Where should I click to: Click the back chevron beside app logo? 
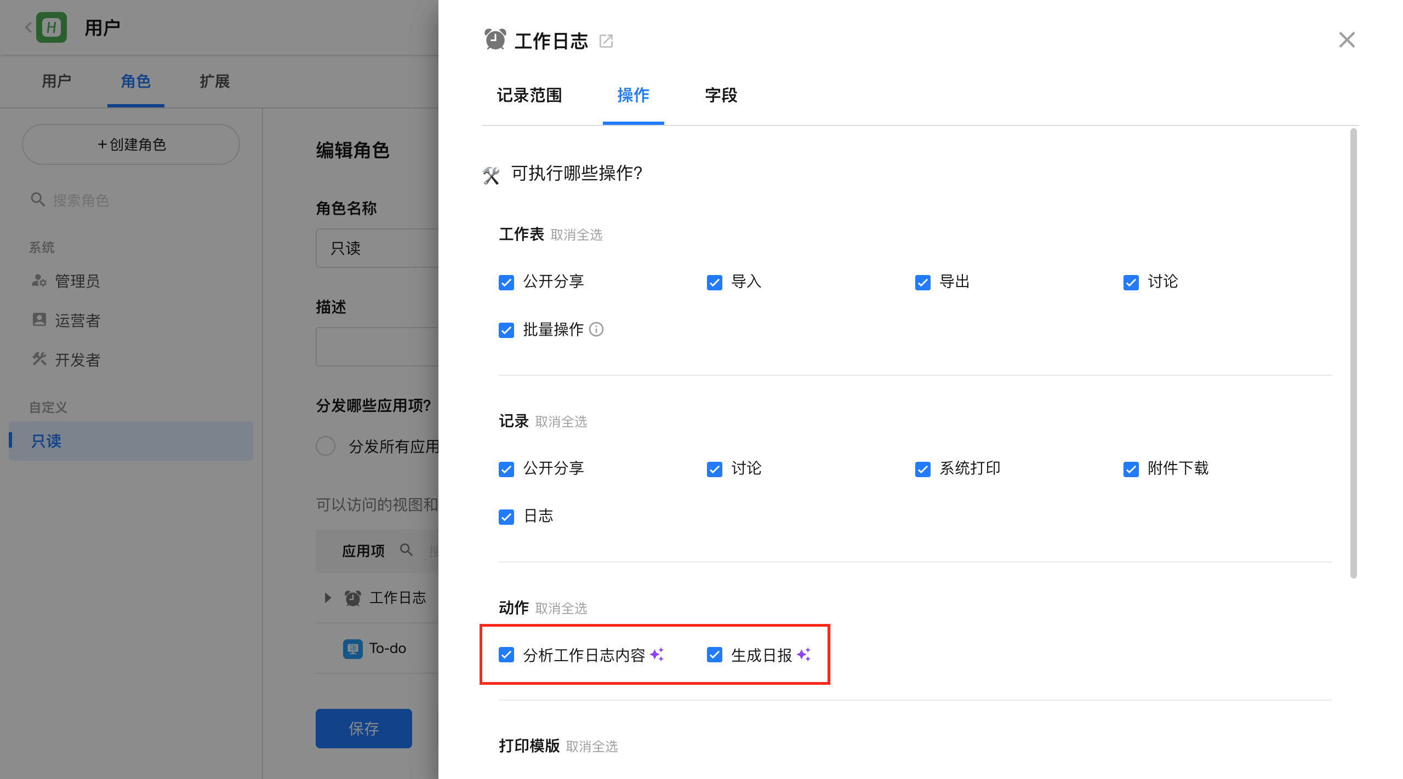(28, 27)
